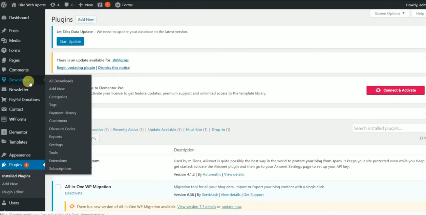Deactivate All-in-One WP Migration plugin
The height and width of the screenshot is (215, 426).
(x=73, y=193)
